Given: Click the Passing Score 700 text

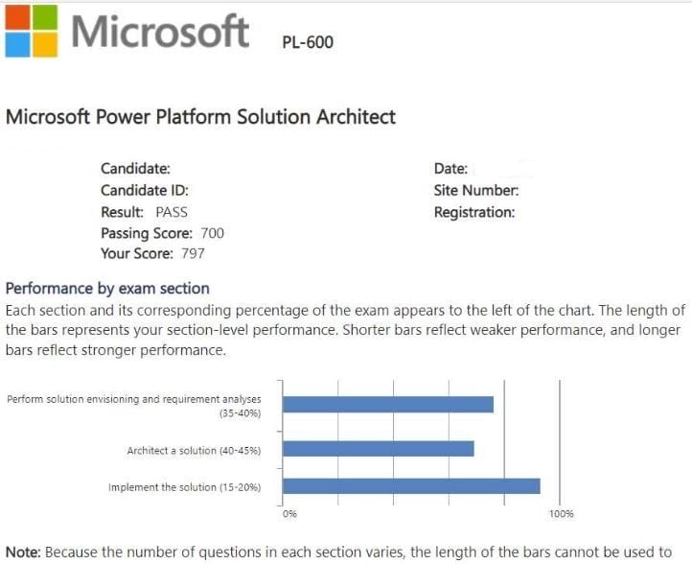Looking at the screenshot, I should pyautogui.click(x=162, y=233).
